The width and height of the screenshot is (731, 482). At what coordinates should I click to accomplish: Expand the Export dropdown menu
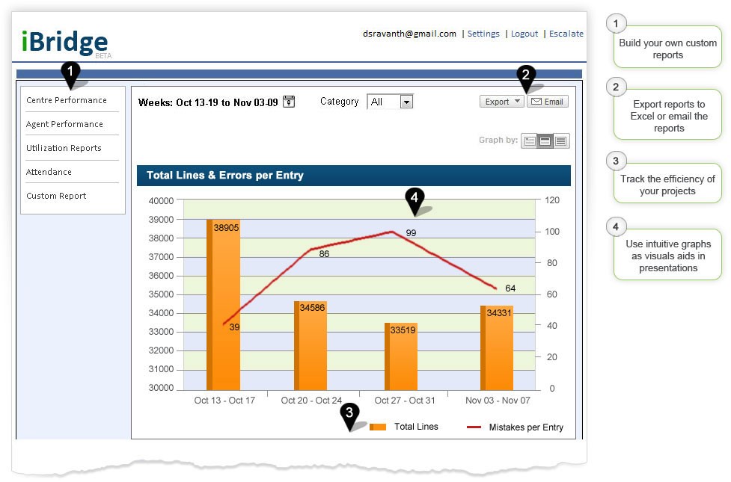click(x=502, y=102)
